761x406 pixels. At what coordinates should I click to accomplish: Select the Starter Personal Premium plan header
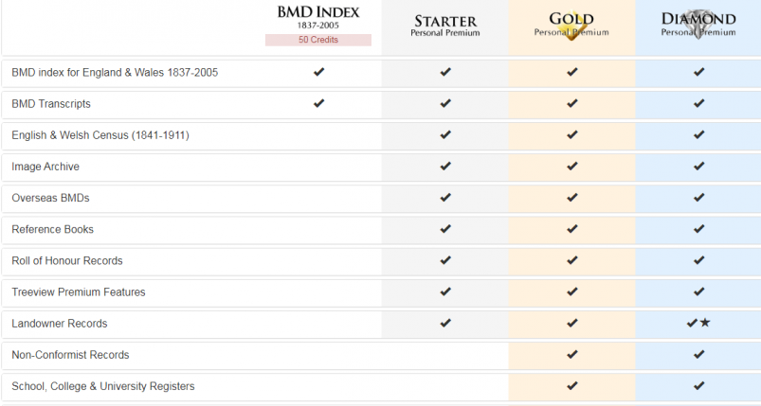pos(445,26)
